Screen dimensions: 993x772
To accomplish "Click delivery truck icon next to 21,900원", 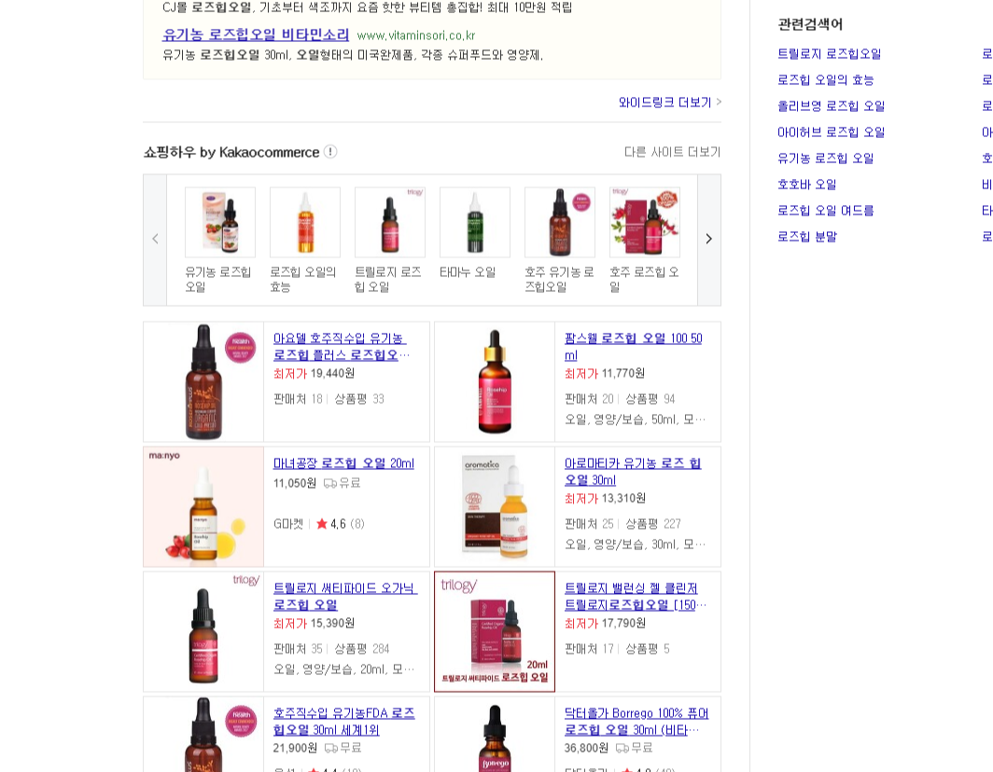I will point(331,748).
